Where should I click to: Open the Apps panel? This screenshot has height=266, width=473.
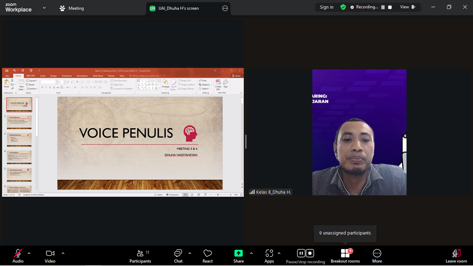tap(269, 256)
